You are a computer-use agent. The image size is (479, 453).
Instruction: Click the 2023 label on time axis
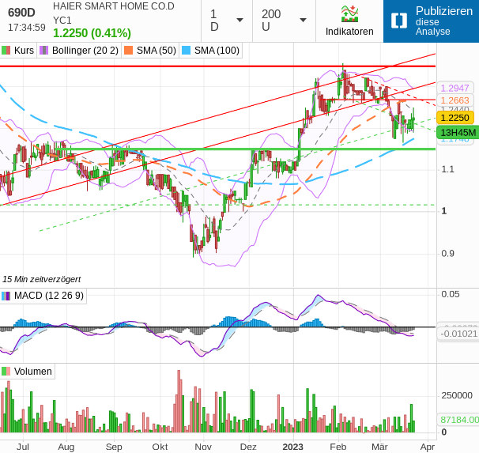click(x=292, y=447)
